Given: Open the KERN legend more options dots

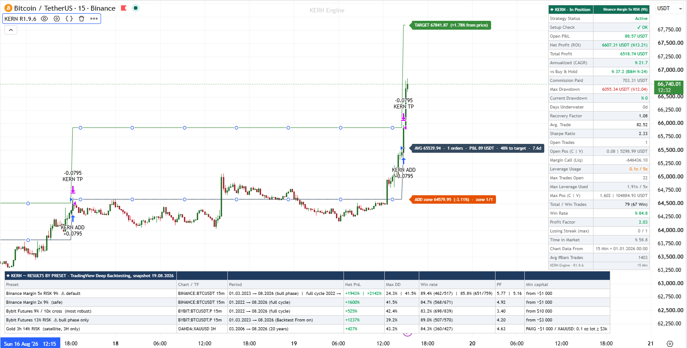Looking at the screenshot, I should coord(94,19).
